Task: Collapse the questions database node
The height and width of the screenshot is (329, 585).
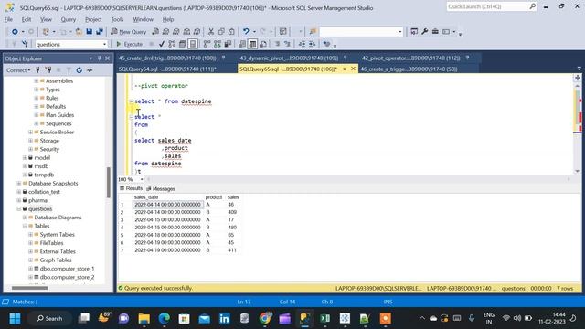Action: pos(19,209)
